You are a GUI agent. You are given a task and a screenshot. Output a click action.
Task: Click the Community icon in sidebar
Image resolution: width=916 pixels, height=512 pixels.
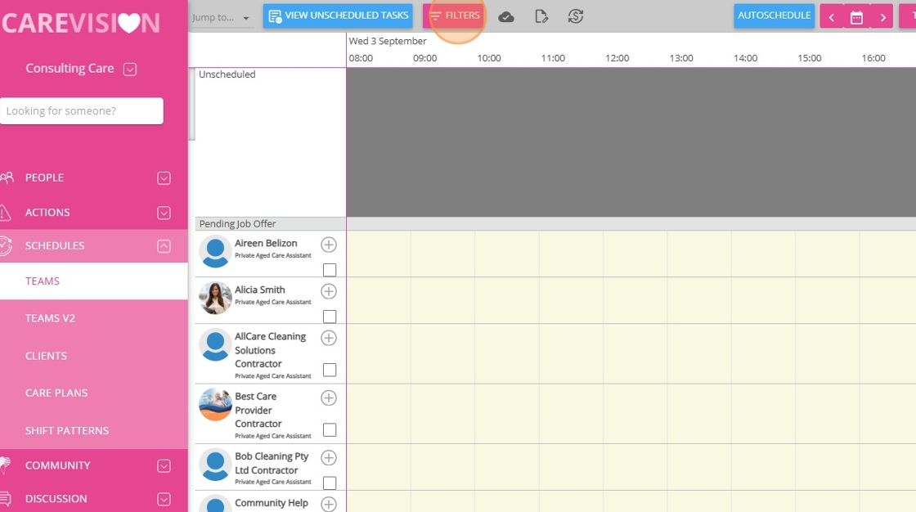(5, 465)
